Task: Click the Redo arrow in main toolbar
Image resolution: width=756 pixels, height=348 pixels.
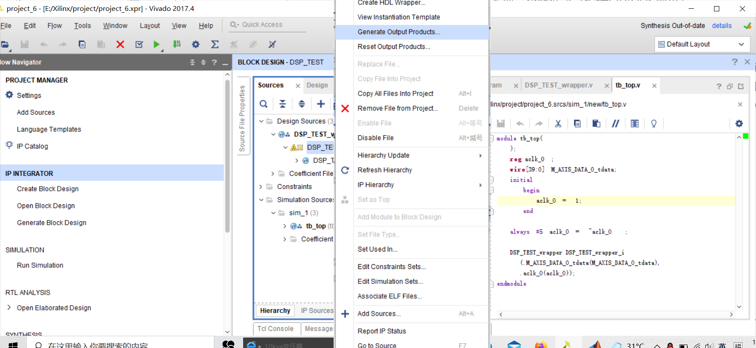Action: pyautogui.click(x=63, y=44)
